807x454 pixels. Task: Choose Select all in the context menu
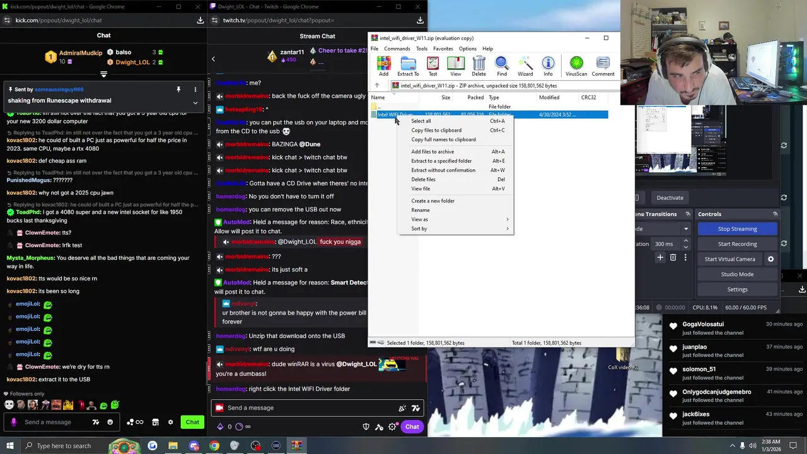point(456,121)
